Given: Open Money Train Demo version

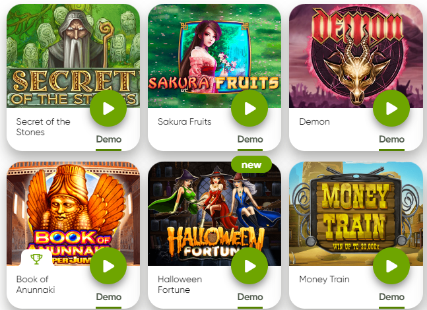Looking at the screenshot, I should 391,297.
